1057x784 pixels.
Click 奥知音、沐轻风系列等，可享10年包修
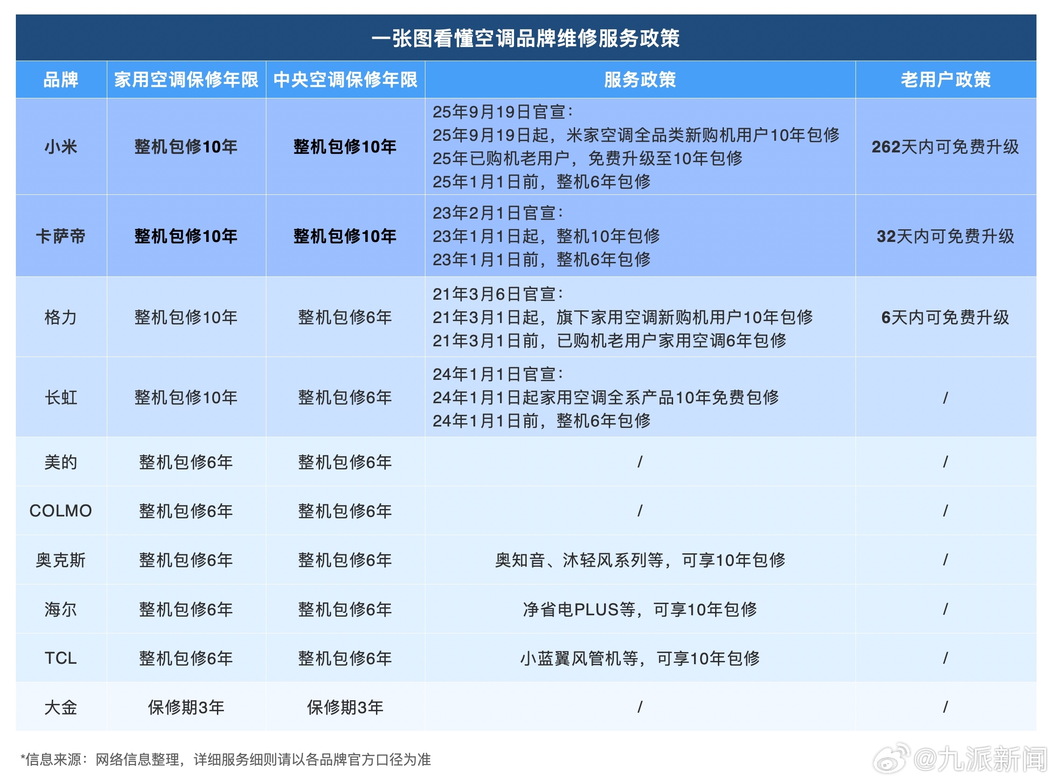pyautogui.click(x=640, y=560)
